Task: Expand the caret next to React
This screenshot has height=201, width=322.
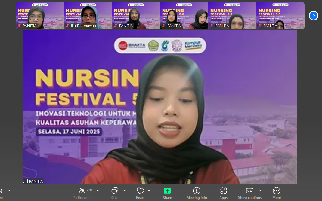Action: (x=149, y=191)
